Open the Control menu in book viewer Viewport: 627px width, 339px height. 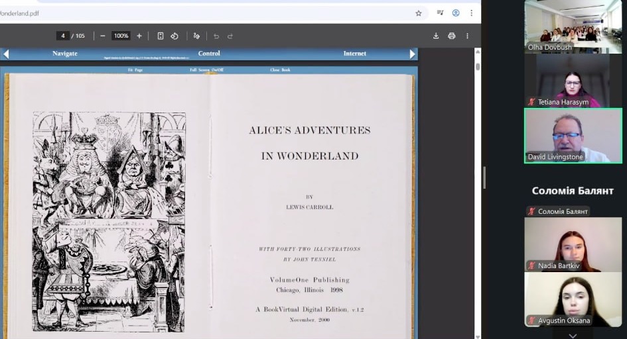click(209, 54)
